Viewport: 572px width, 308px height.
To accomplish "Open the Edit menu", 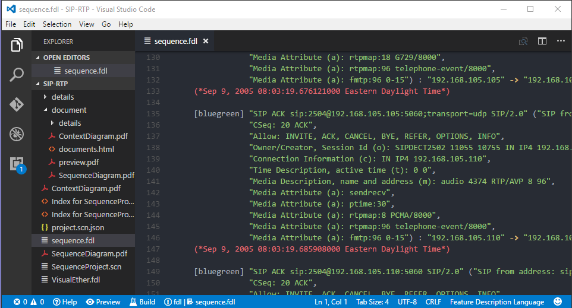I will [29, 24].
